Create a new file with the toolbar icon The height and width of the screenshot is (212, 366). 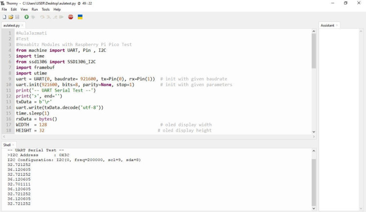click(x=4, y=17)
